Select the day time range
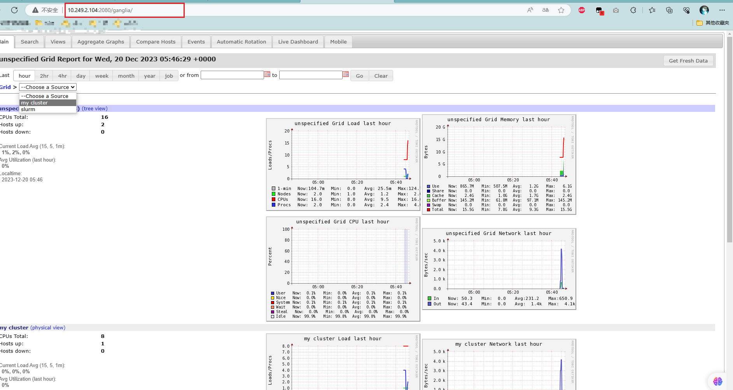The image size is (733, 390). pyautogui.click(x=81, y=76)
